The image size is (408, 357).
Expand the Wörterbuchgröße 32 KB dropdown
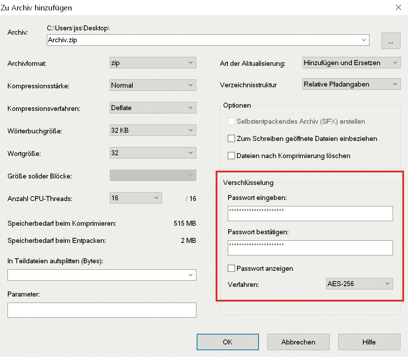point(153,131)
